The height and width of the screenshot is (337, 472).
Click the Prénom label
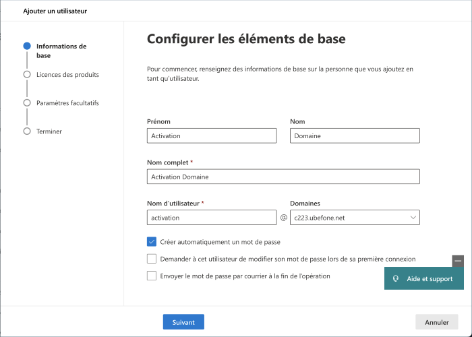coord(158,121)
